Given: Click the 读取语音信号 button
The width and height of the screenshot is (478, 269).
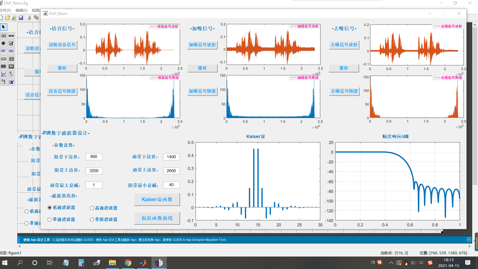Looking at the screenshot, I should (62, 45).
